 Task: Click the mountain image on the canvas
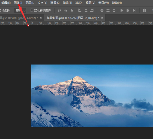tap(92, 96)
